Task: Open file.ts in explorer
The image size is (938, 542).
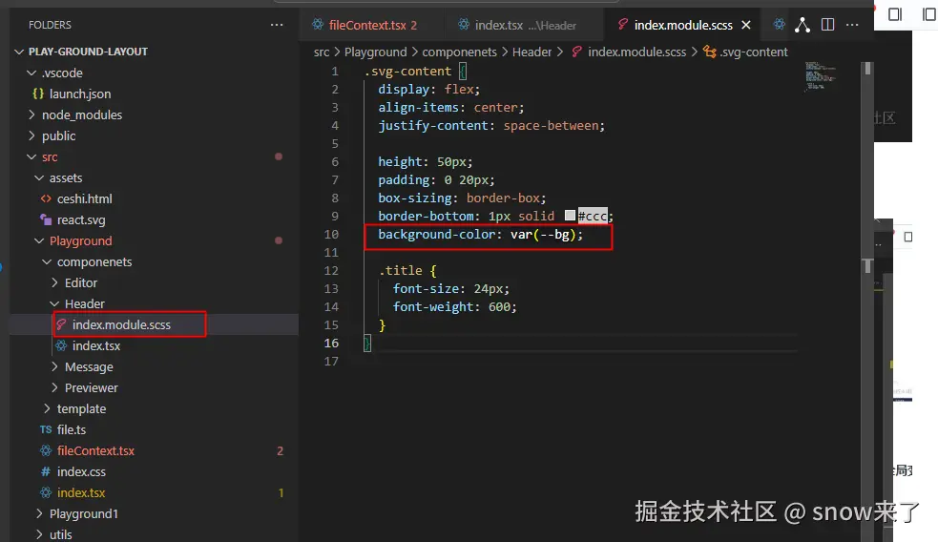Action: [x=71, y=429]
